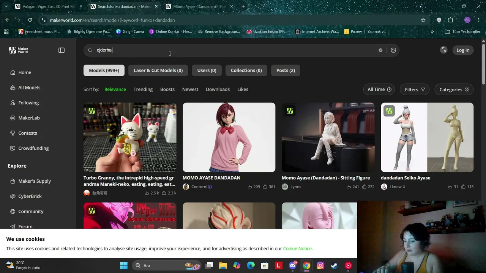Open Turbo Granny Maneki-neko thumbnail
This screenshot has height=273, width=486.
click(130, 137)
